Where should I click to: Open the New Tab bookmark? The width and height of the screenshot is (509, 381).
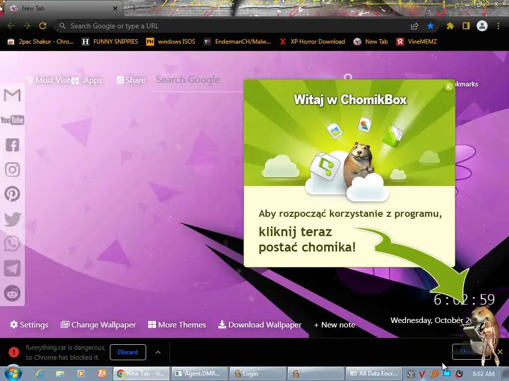[371, 42]
